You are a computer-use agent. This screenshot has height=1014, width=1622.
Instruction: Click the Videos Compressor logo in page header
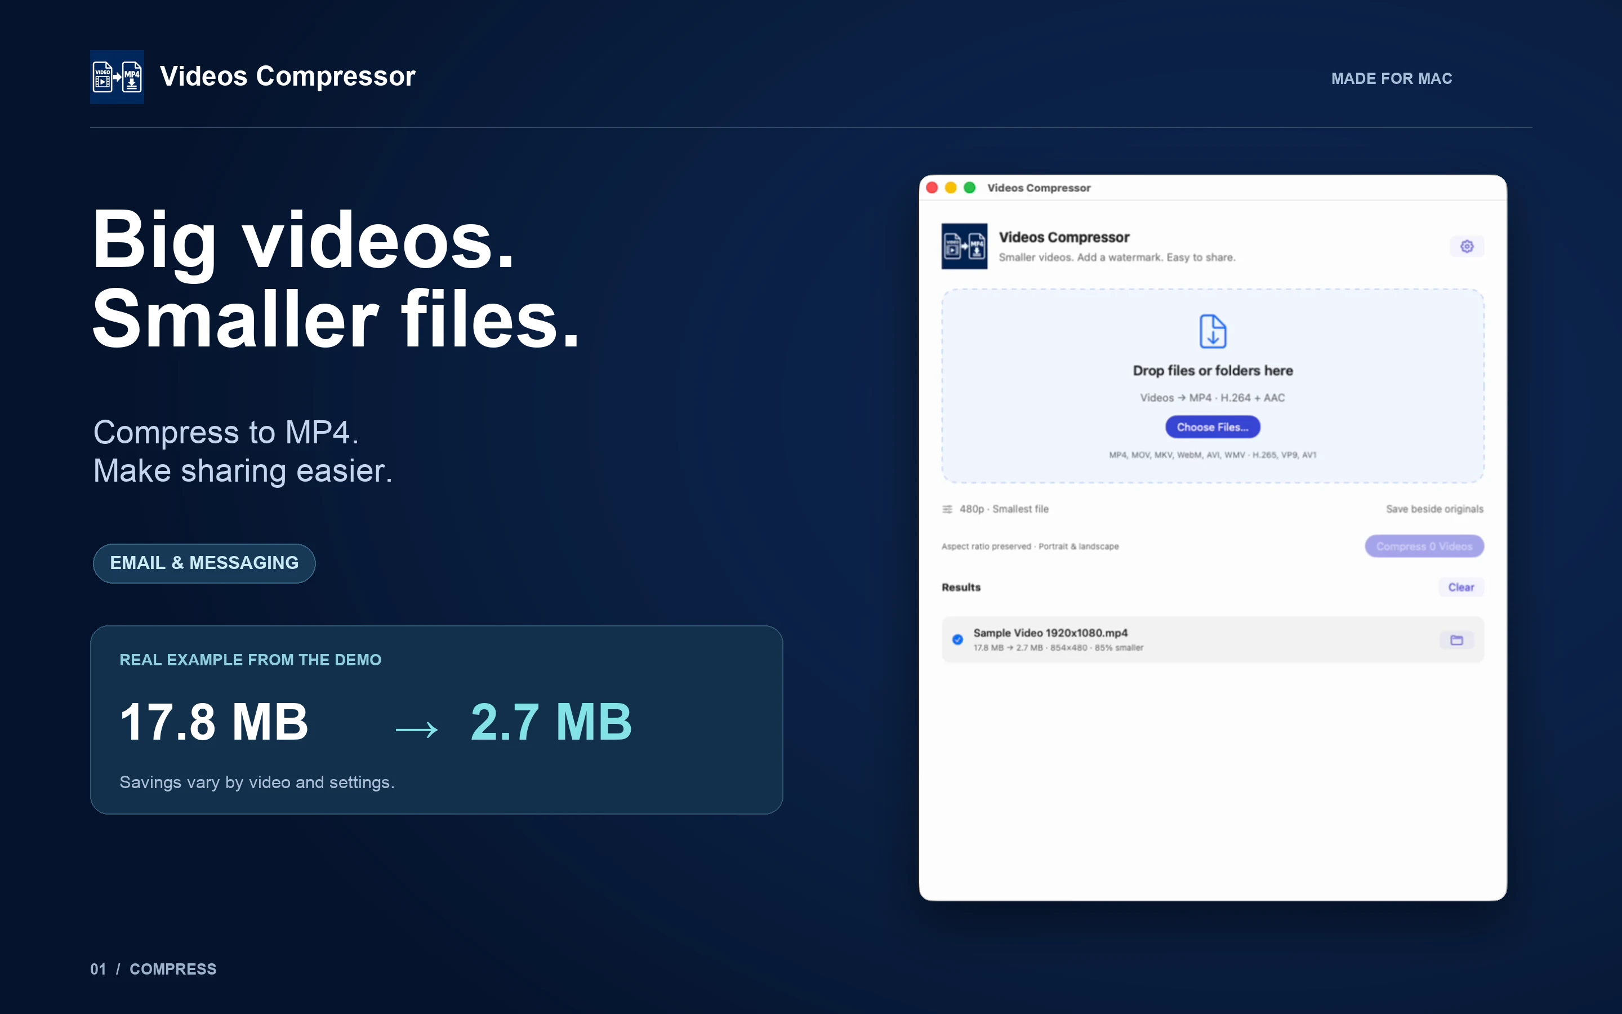[x=117, y=77]
